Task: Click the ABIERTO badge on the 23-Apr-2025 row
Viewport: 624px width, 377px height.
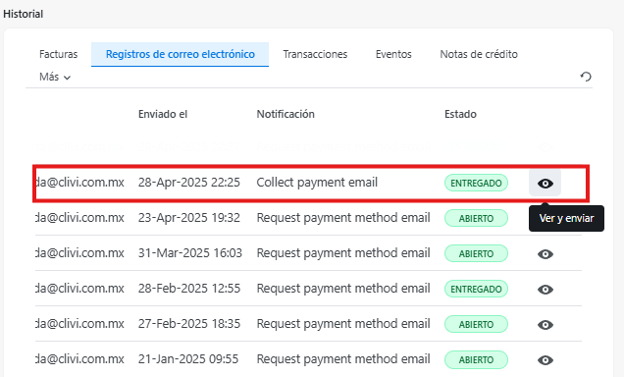Action: coord(476,219)
